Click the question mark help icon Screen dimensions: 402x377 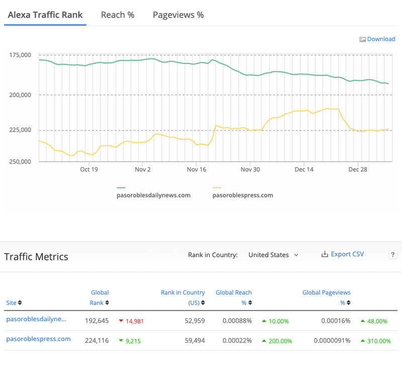(392, 255)
